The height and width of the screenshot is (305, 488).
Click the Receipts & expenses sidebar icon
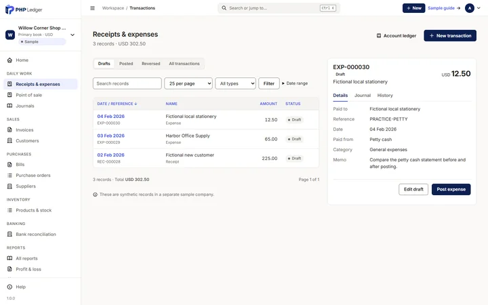point(9,84)
